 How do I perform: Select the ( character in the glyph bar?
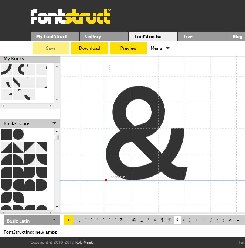184,220
